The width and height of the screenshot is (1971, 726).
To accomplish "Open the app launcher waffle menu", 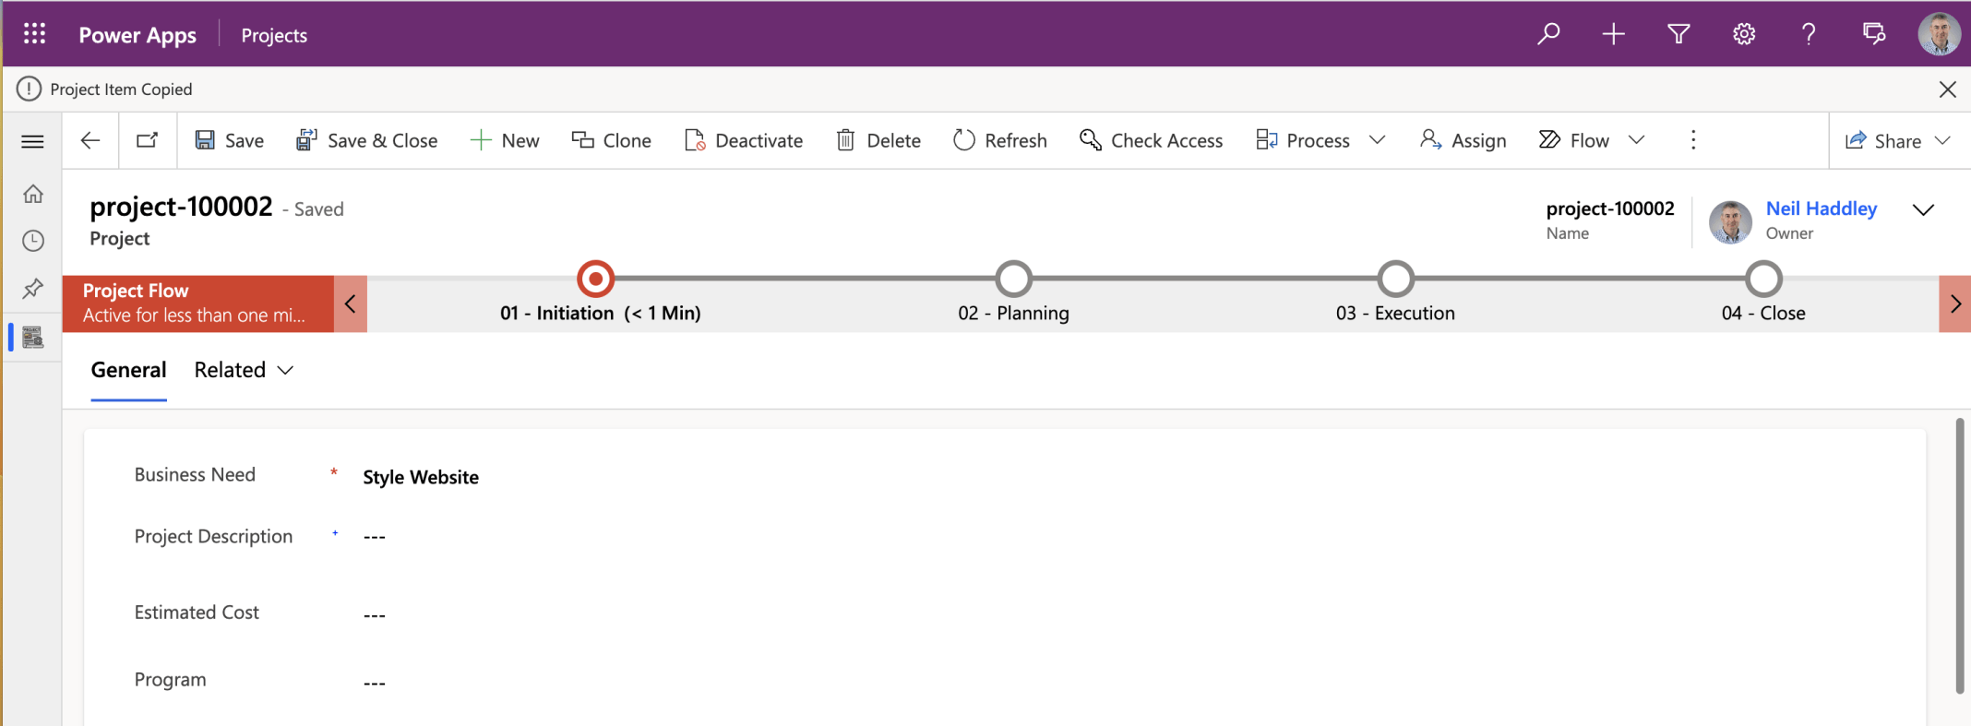I will coord(35,34).
